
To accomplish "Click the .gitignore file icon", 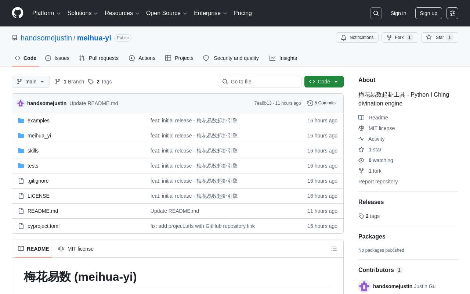I will (x=21, y=181).
